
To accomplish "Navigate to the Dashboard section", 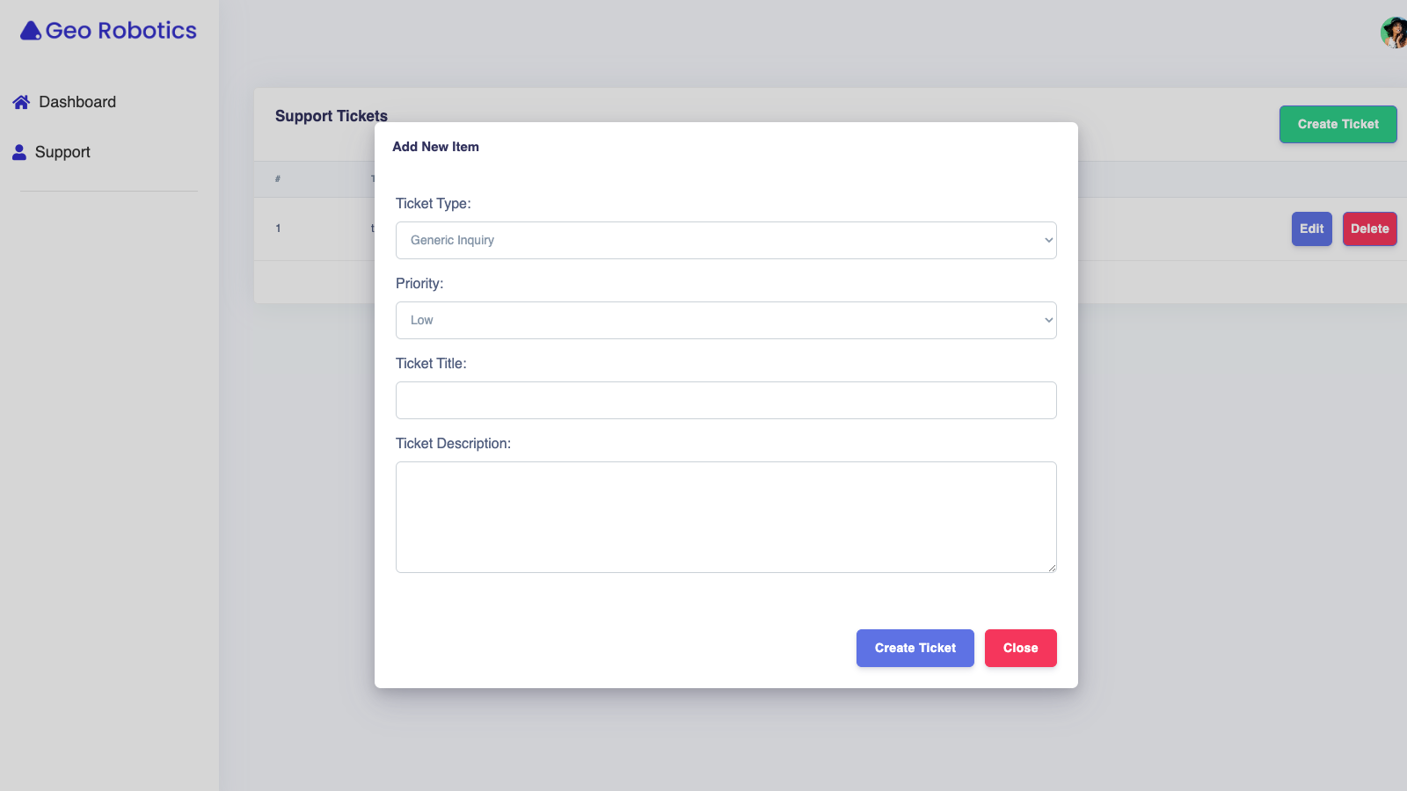I will click(x=77, y=101).
